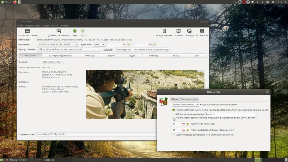Click the Open Source film icon

tap(27, 31)
